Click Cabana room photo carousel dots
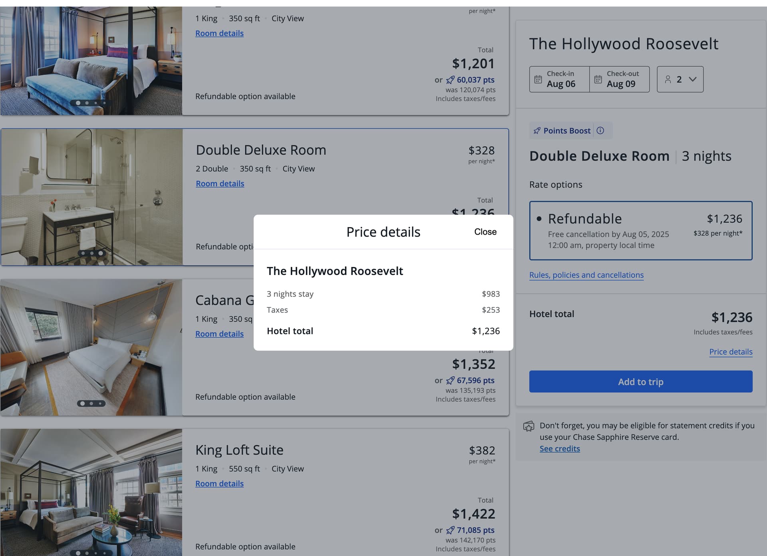 91,403
